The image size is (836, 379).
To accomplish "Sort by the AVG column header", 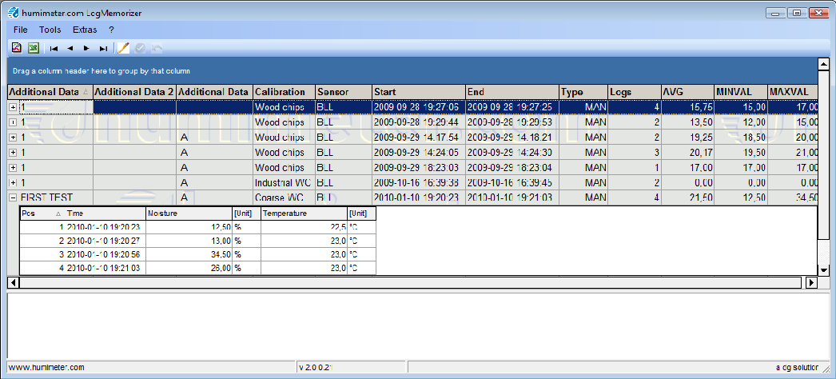I will [688, 92].
